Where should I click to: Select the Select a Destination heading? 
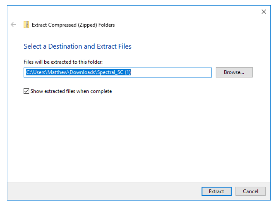pos(77,46)
